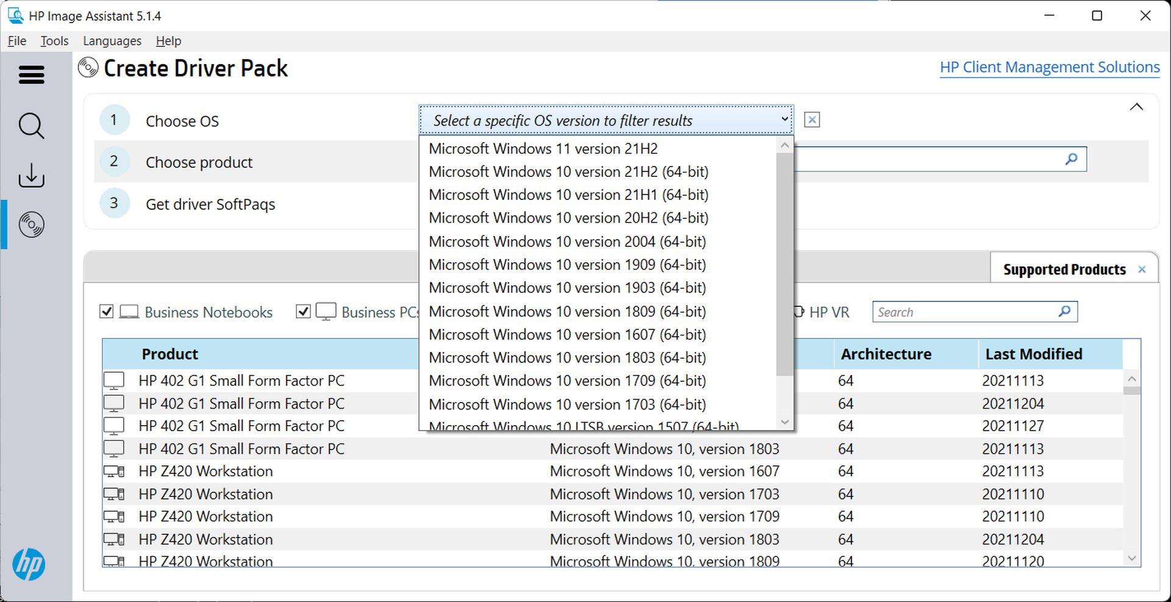The width and height of the screenshot is (1171, 602).
Task: Open the Download SoftPaqs sidebar icon
Action: 31,175
